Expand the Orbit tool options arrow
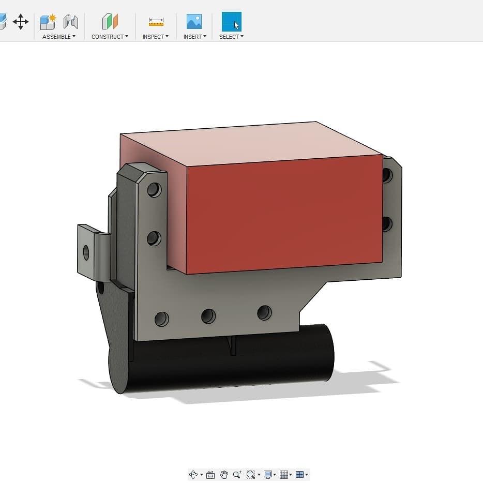This screenshot has width=483, height=483. [202, 475]
